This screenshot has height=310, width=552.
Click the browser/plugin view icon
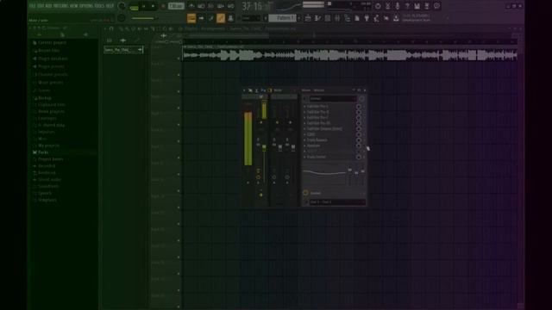[x=230, y=18]
